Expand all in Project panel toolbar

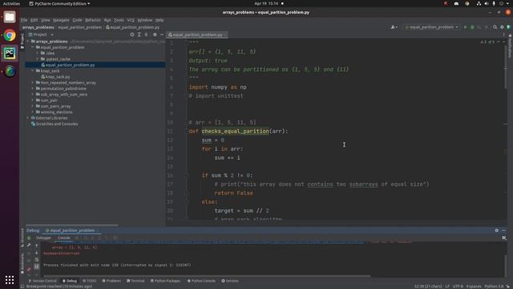coord(139,35)
